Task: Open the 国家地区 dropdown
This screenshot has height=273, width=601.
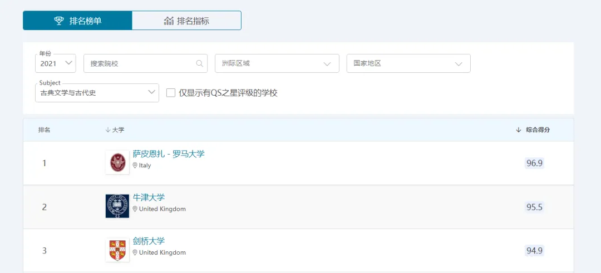Action: (x=408, y=63)
